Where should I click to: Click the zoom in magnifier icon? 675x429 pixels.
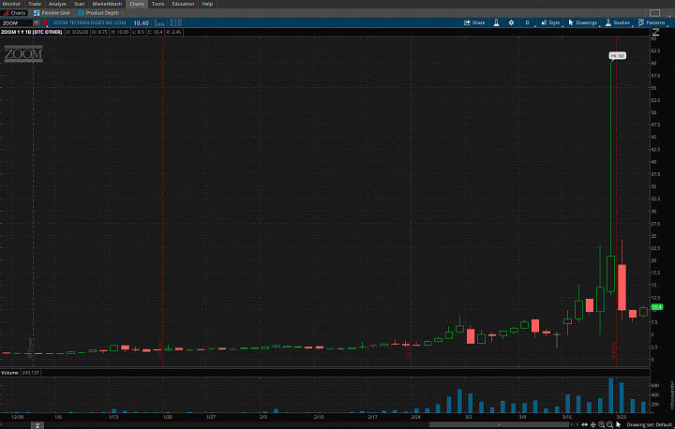(x=601, y=425)
